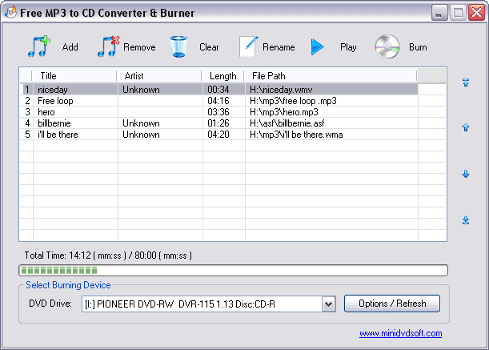Move track to top with double-arrow icon
The width and height of the screenshot is (489, 350).
tap(466, 82)
